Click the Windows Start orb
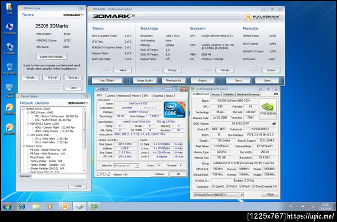This screenshot has width=337, height=222. pyautogui.click(x=7, y=207)
